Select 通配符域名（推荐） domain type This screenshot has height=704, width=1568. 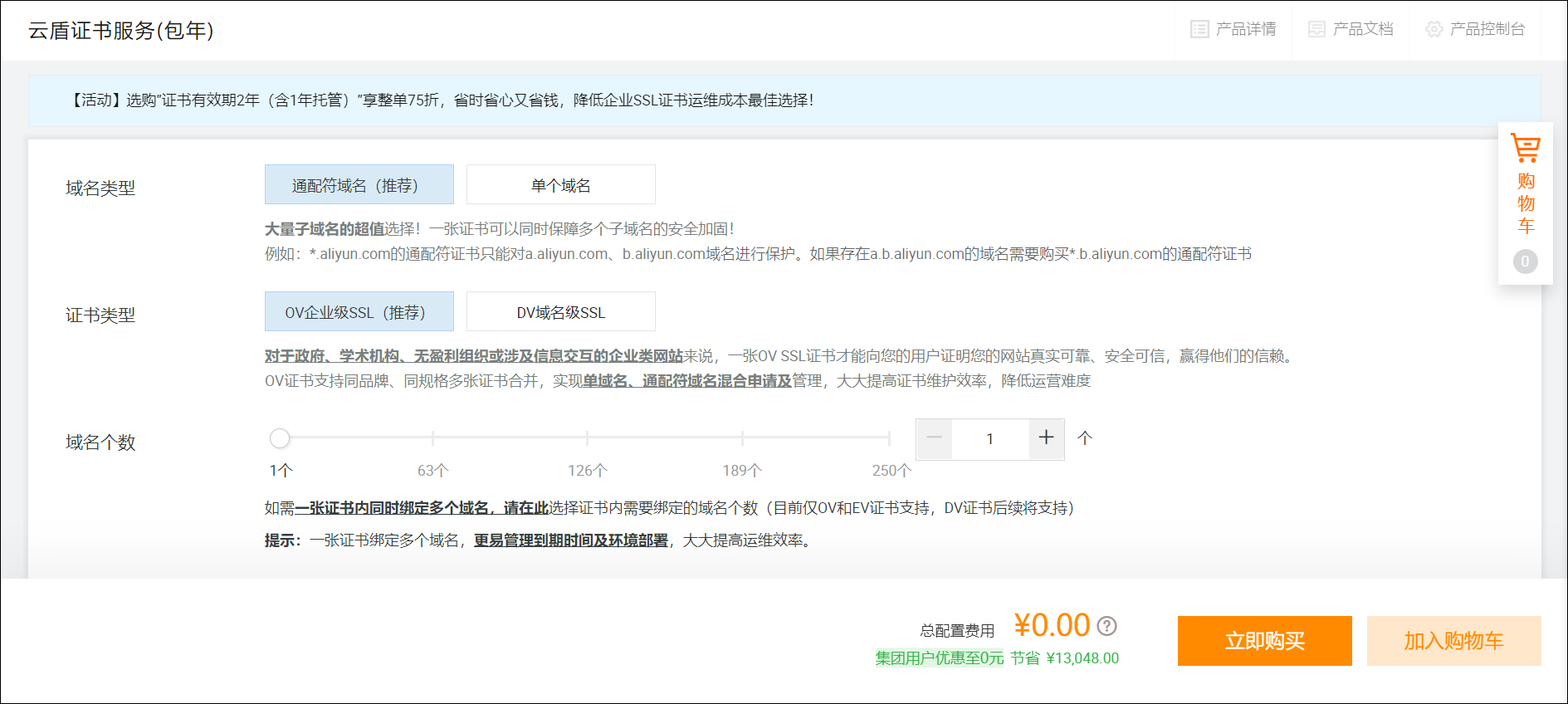tap(359, 184)
